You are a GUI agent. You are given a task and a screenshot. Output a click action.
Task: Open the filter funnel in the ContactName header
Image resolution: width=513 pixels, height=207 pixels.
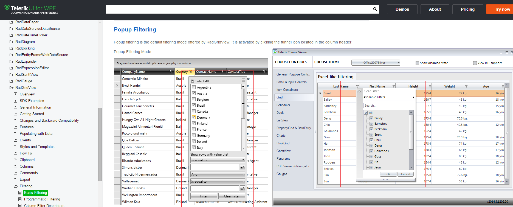tap(222, 71)
